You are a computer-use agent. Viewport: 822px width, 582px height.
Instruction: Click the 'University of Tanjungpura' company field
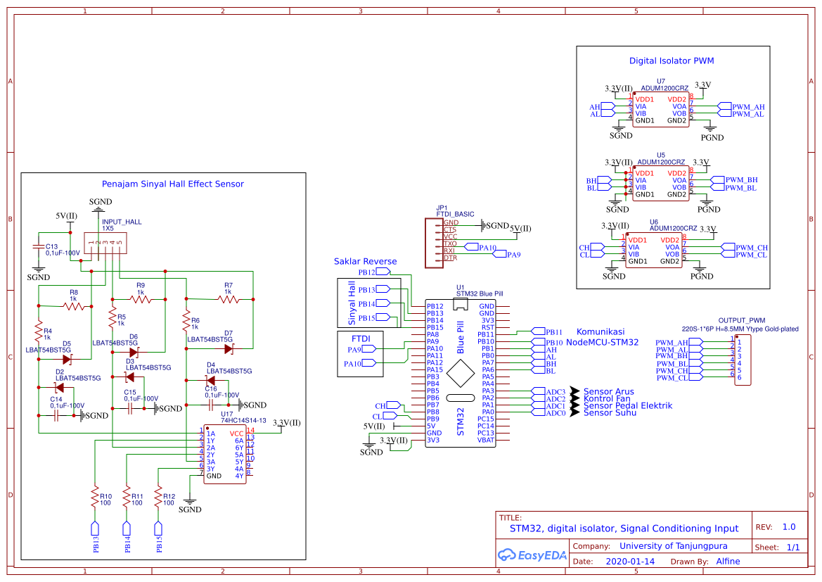pyautogui.click(x=673, y=546)
